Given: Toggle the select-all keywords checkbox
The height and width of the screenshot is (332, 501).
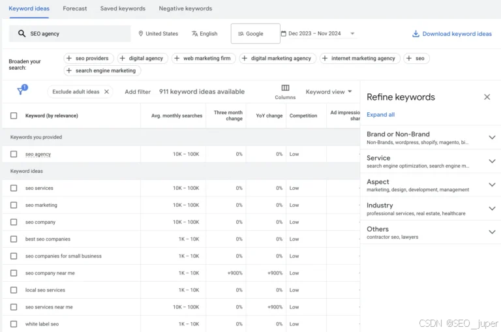Looking at the screenshot, I should click(14, 115).
